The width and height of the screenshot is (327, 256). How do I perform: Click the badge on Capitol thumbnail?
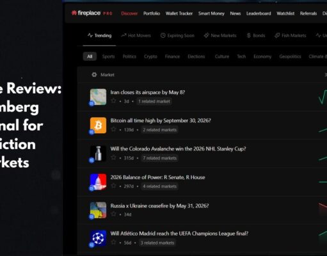(92, 189)
